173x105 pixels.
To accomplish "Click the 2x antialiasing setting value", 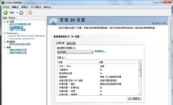I will tap(101, 91).
